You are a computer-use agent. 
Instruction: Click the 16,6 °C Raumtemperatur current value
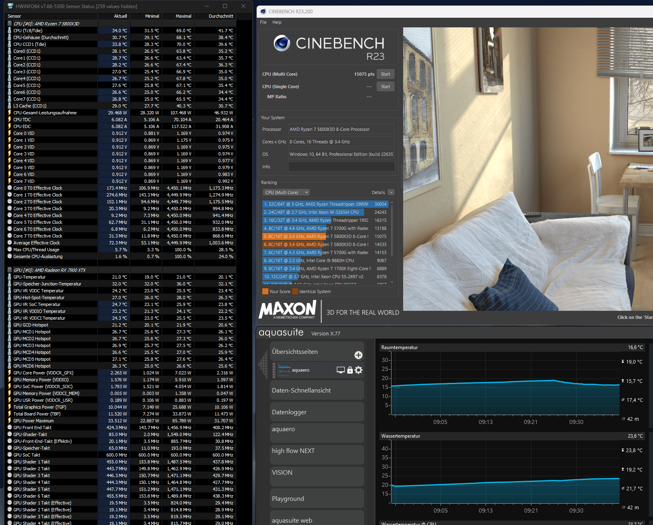(635, 347)
